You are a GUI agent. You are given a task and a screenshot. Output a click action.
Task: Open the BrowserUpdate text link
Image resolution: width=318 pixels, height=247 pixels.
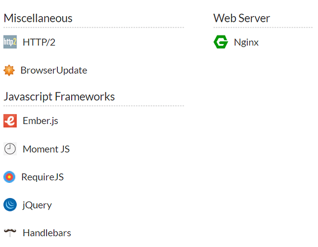point(54,71)
